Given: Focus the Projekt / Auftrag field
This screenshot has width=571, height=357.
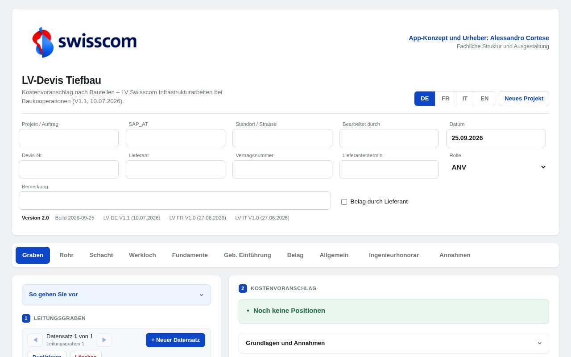Looking at the screenshot, I should pyautogui.click(x=69, y=138).
